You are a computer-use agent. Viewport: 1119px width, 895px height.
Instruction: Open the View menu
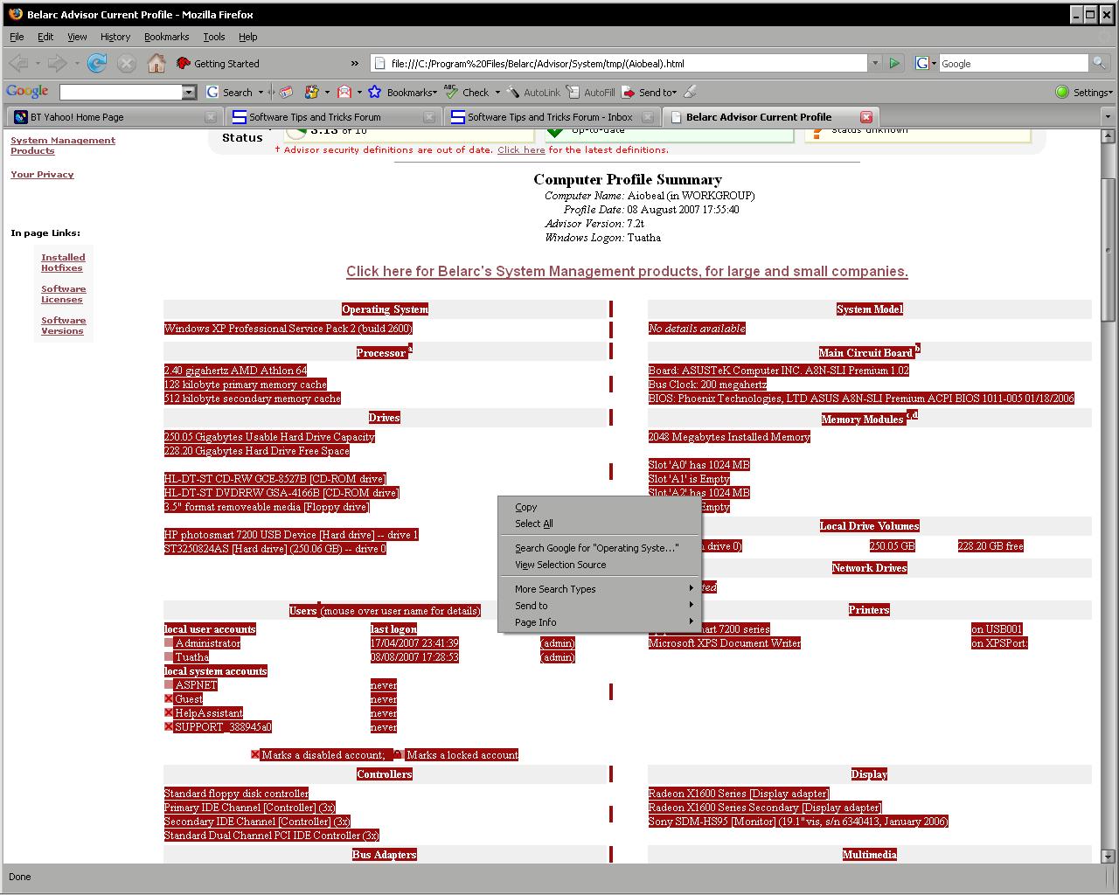tap(78, 37)
